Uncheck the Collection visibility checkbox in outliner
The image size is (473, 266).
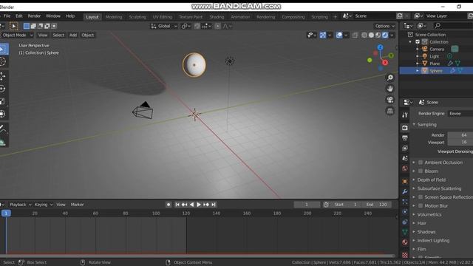click(418, 42)
